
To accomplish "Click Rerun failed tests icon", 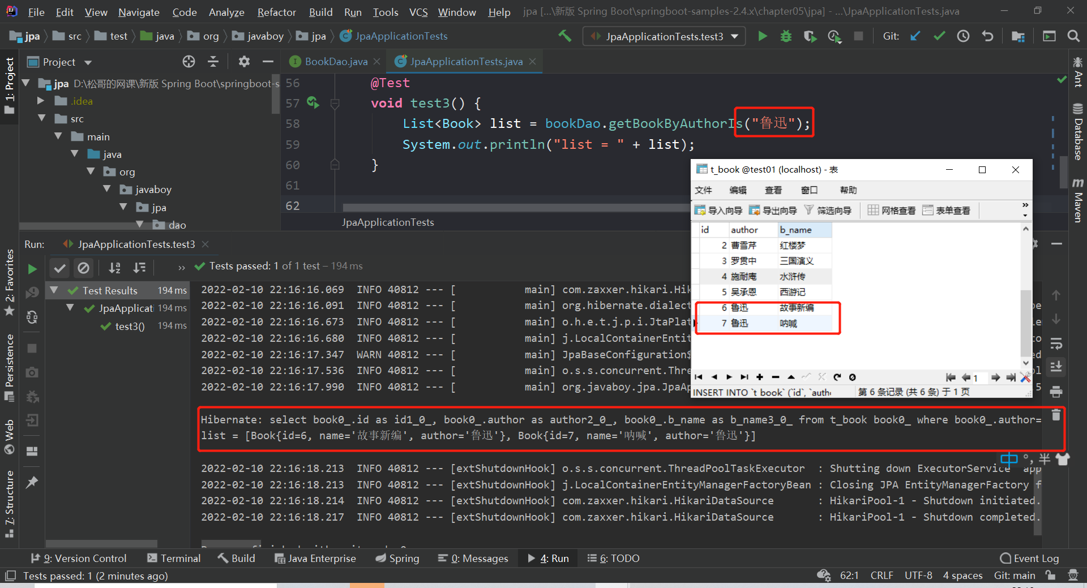I will click(x=32, y=293).
